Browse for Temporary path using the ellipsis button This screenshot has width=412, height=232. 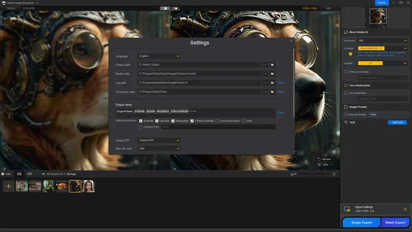pyautogui.click(x=265, y=92)
